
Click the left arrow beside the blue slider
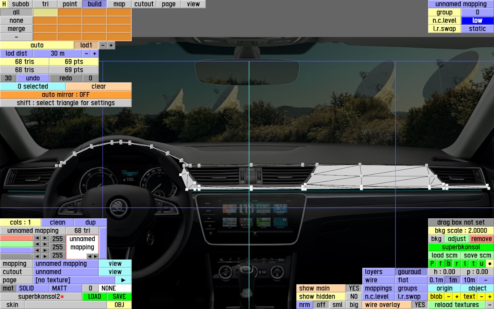coord(37,251)
